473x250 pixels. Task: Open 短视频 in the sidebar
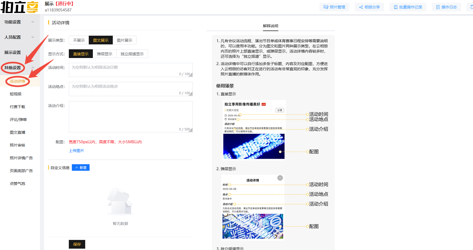pos(16,94)
